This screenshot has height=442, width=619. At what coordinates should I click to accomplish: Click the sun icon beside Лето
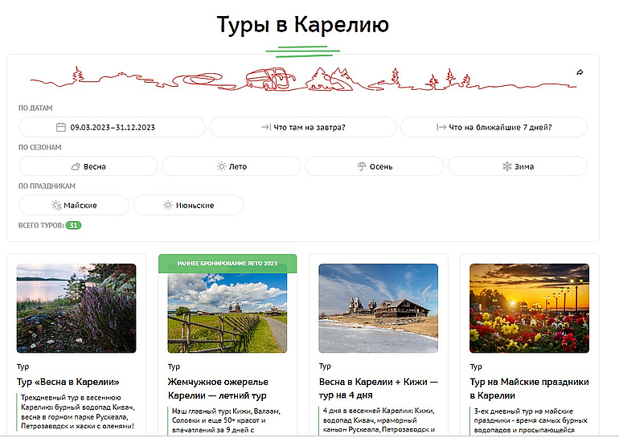point(221,166)
